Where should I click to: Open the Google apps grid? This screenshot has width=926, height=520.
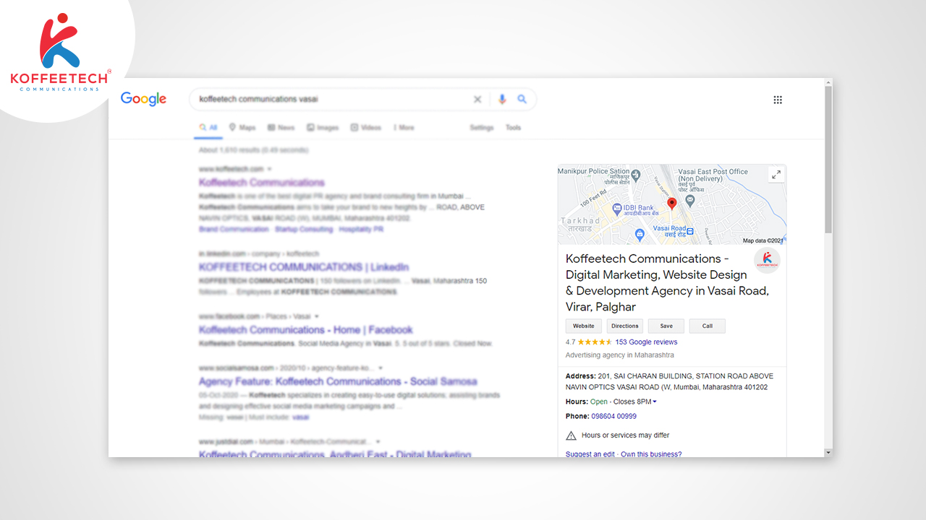point(778,100)
